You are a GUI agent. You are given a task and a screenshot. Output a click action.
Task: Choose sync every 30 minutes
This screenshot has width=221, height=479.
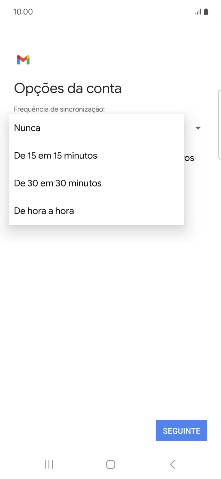pos(57,183)
